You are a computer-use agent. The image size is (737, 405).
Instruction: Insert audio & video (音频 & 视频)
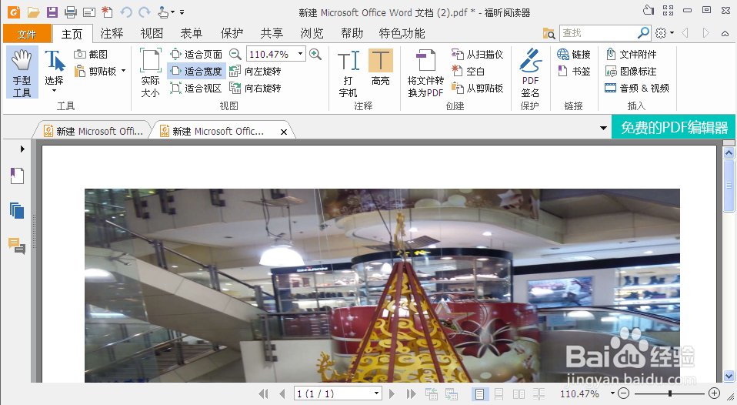click(637, 88)
